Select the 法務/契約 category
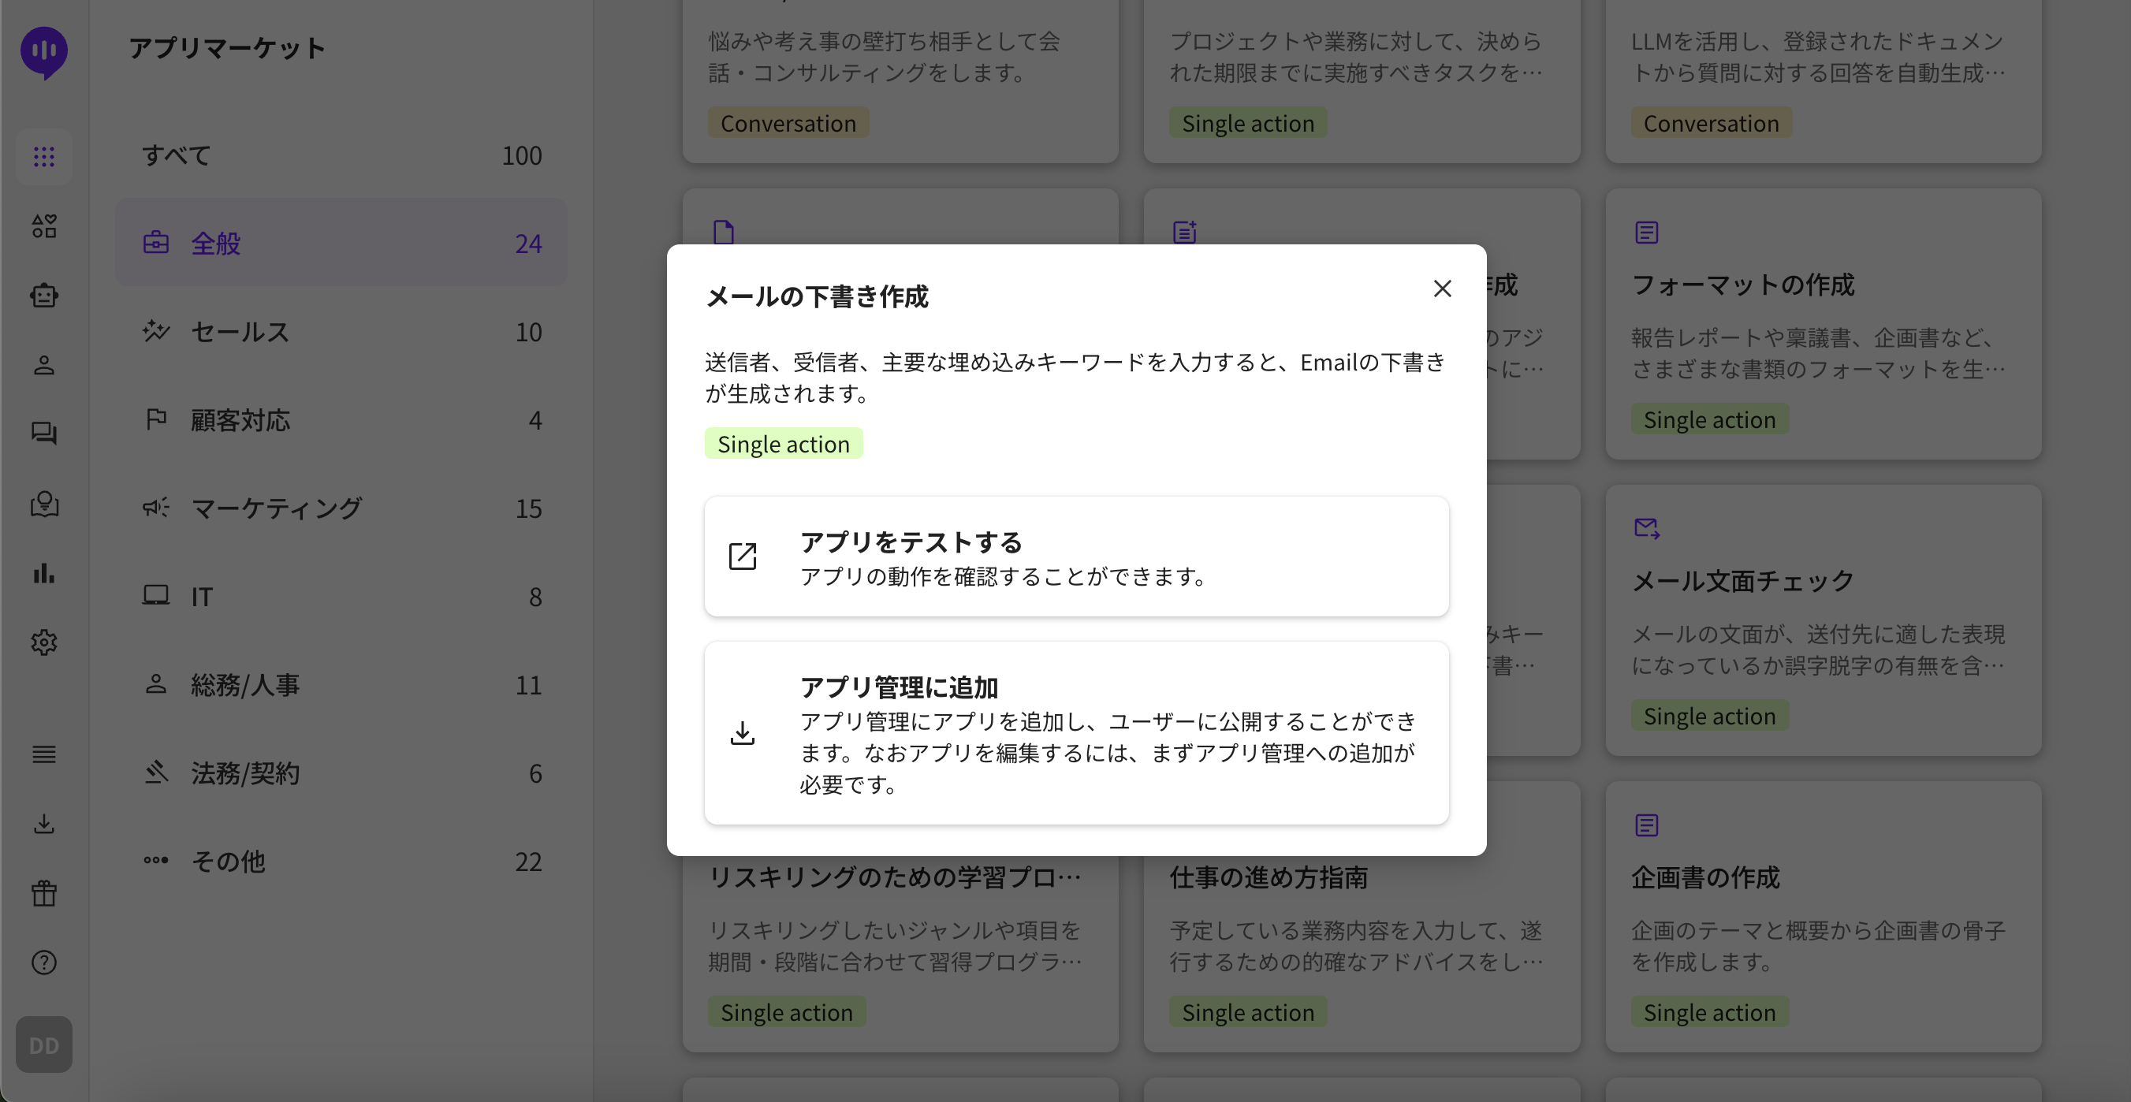 click(x=341, y=773)
